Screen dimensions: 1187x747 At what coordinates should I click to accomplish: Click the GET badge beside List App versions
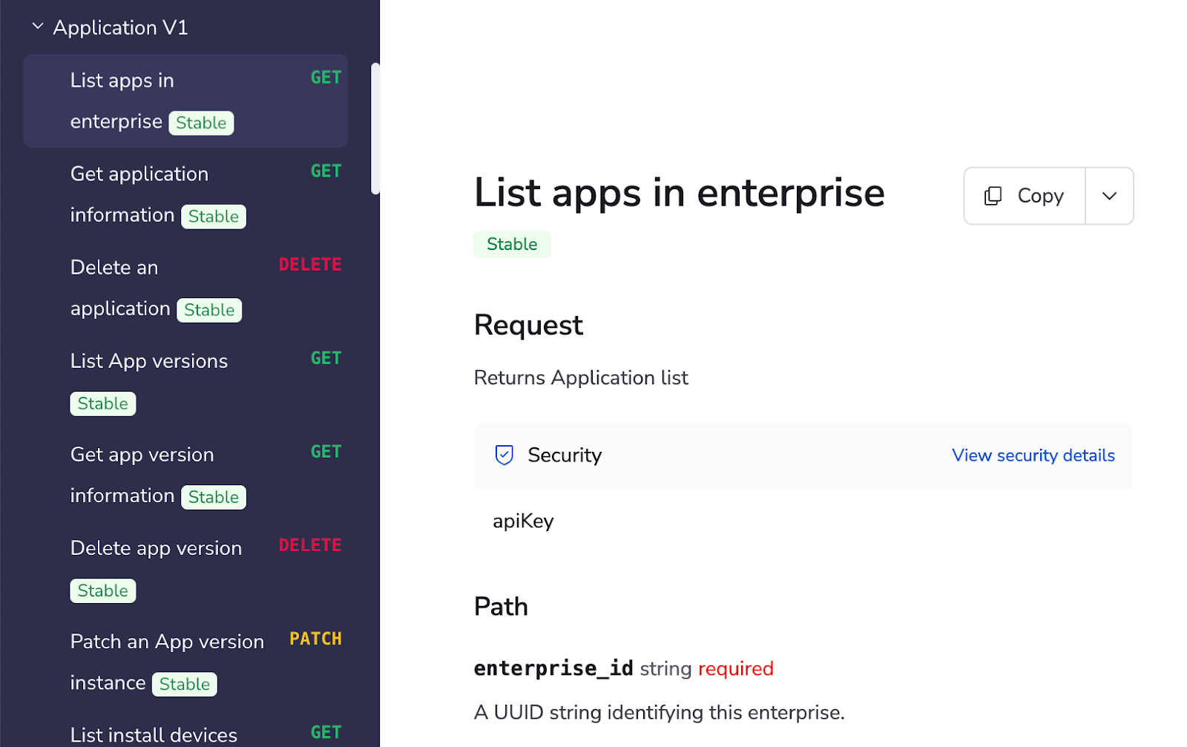pyautogui.click(x=326, y=358)
